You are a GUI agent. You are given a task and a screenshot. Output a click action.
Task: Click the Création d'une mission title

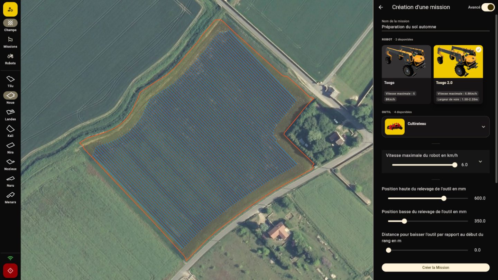(x=421, y=7)
